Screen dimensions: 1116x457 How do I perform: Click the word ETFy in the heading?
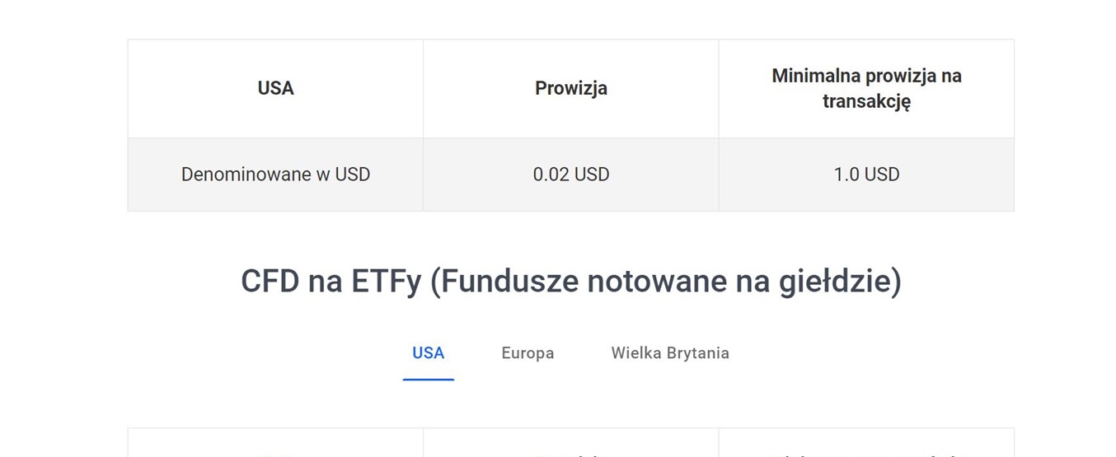tap(386, 282)
